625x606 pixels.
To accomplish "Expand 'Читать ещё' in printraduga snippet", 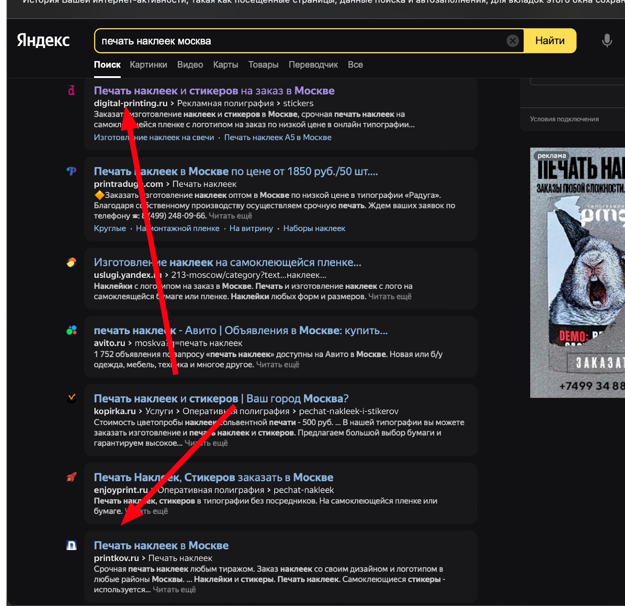I will pyautogui.click(x=230, y=216).
